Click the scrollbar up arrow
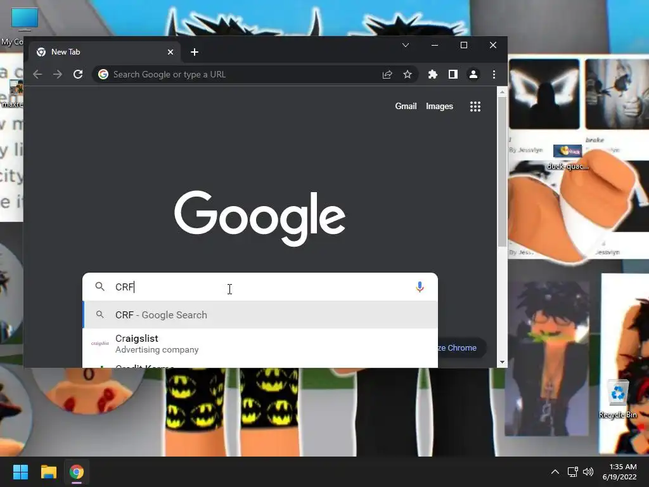The image size is (649, 487). [502, 92]
